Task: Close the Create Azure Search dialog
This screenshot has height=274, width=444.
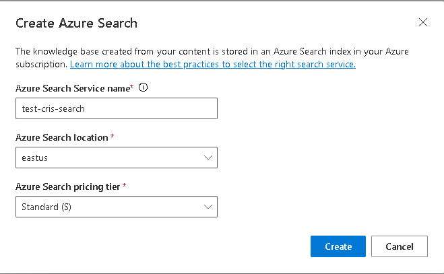Action: pos(423,22)
